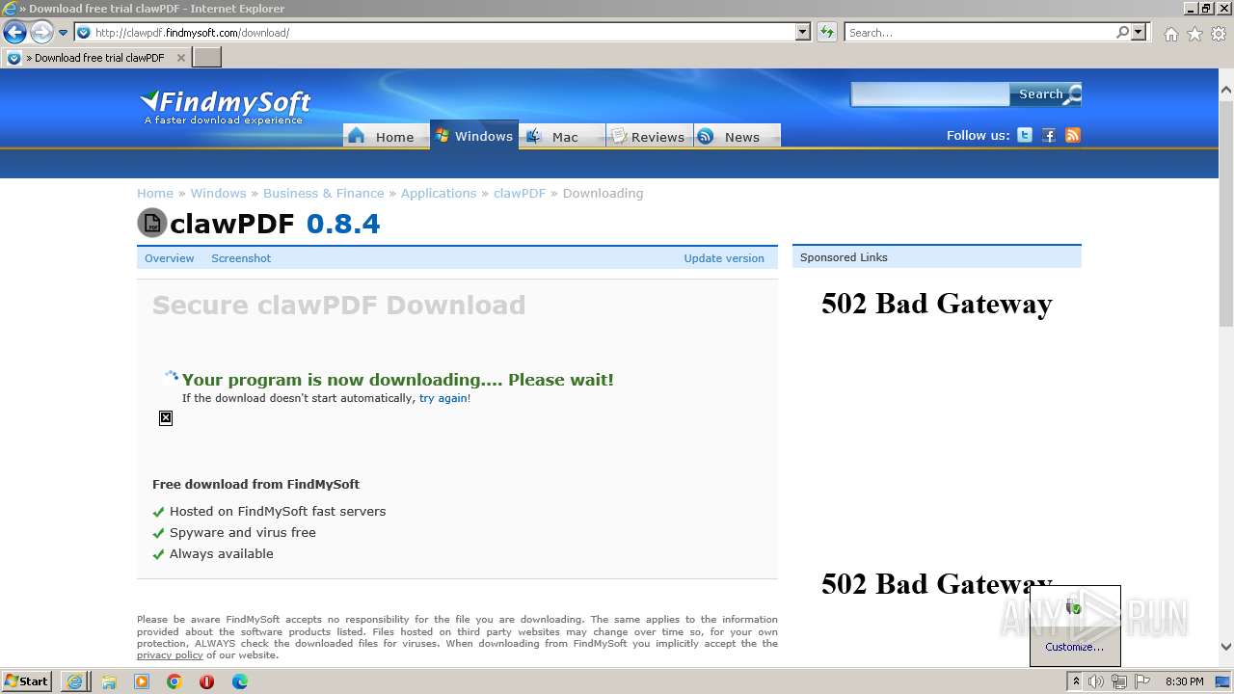Click the taskbar clock showing 8:30 PM
Image resolution: width=1234 pixels, height=694 pixels.
coord(1184,681)
